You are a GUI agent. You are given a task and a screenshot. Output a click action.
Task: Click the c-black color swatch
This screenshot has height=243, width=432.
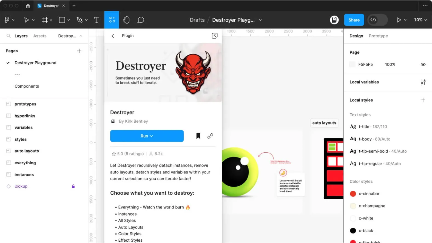click(x=353, y=231)
